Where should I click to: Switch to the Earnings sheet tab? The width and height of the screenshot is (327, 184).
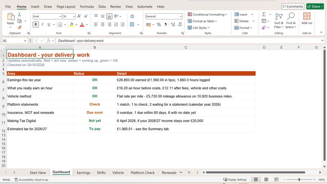[x=84, y=172]
